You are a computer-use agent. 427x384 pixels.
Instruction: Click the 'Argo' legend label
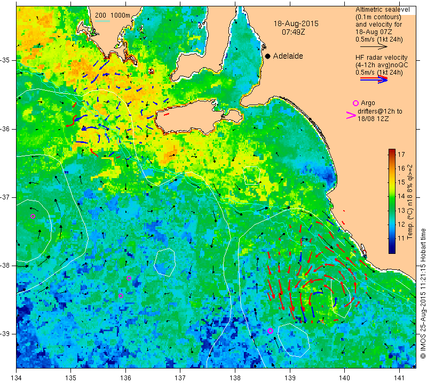pyautogui.click(x=368, y=103)
